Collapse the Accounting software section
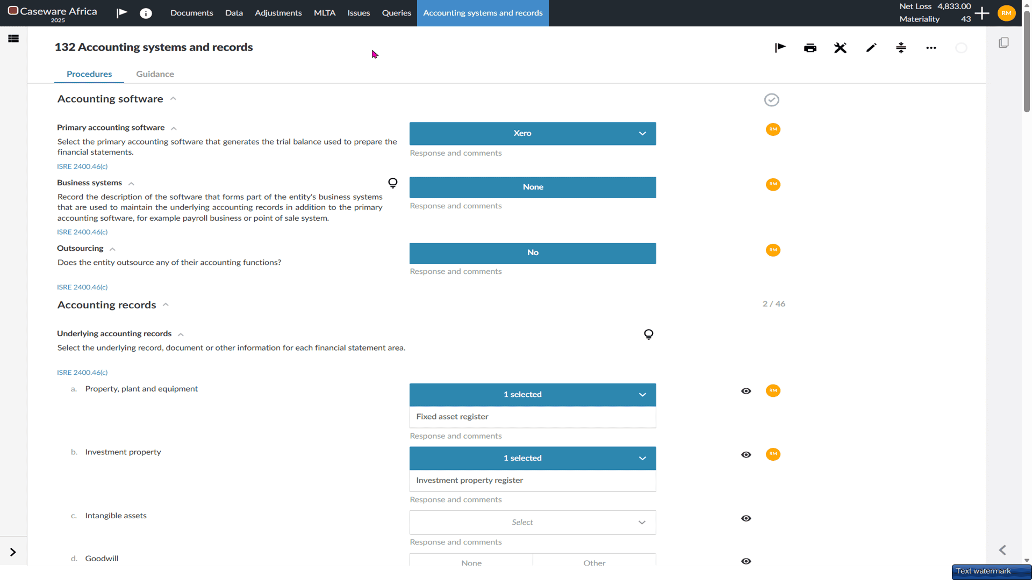 point(173,99)
